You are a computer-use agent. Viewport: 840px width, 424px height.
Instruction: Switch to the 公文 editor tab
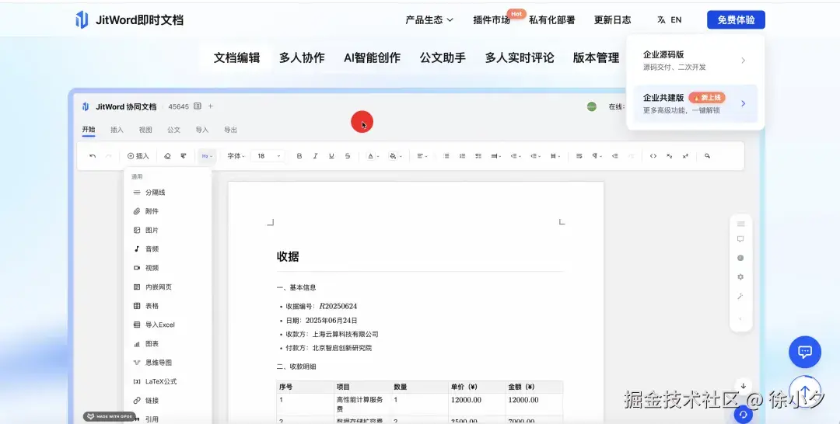pyautogui.click(x=173, y=130)
